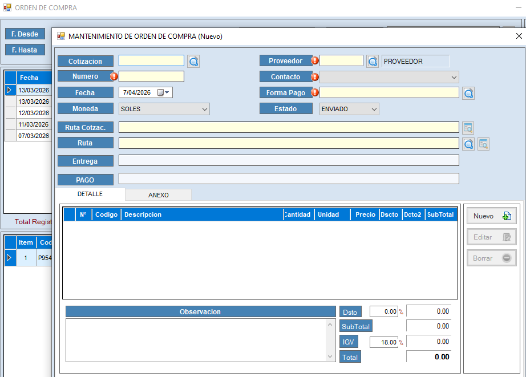Click the Forma Pago search icon
This screenshot has height=377, width=526.
point(468,94)
